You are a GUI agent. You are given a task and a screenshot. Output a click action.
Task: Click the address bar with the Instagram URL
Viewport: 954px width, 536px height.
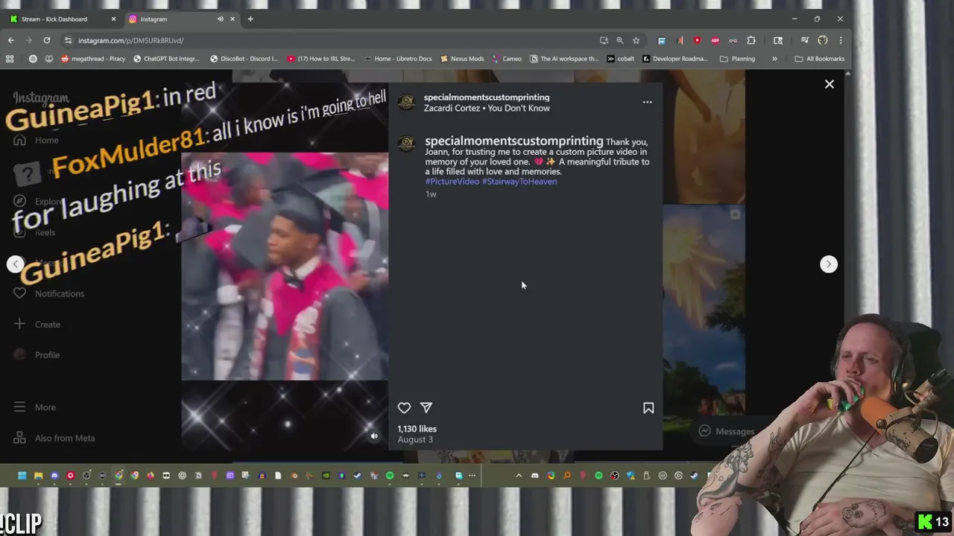[x=328, y=40]
